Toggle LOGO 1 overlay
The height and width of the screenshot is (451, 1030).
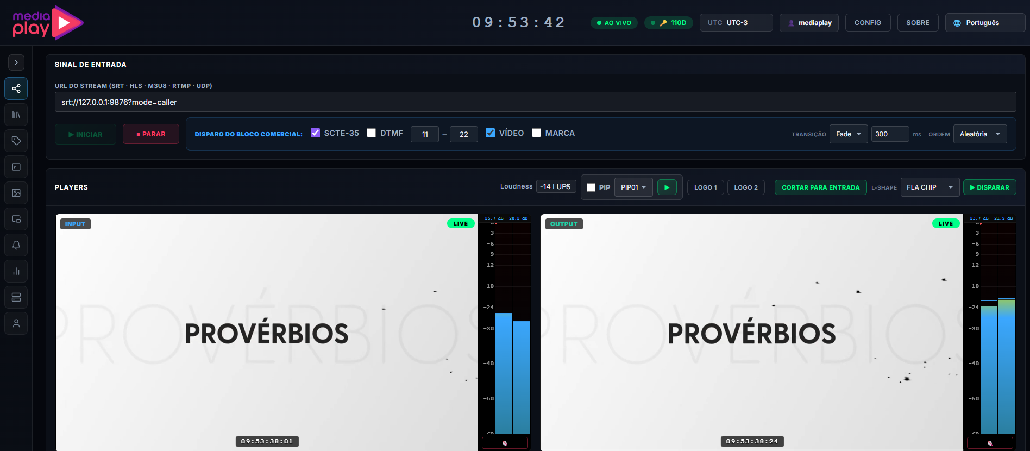705,187
